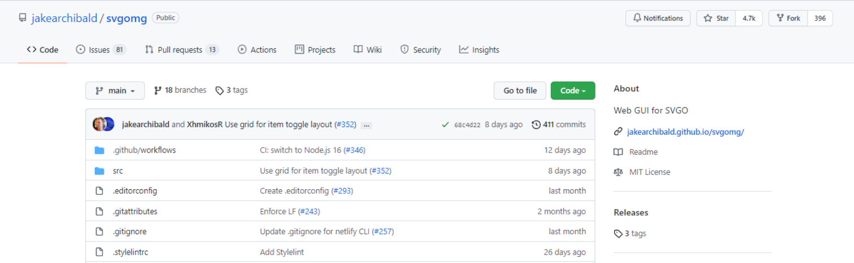Open commit hash 68c4d22

pos(467,125)
